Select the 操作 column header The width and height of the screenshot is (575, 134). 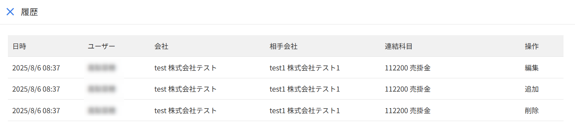(532, 46)
